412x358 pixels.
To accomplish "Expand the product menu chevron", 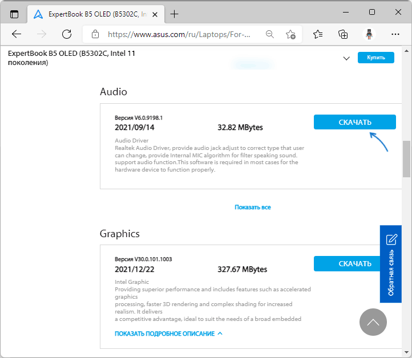I will tap(346, 58).
